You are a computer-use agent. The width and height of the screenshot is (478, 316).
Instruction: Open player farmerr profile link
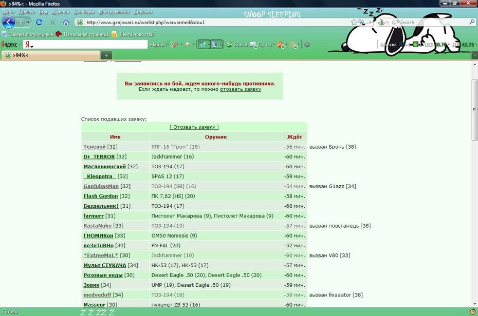pos(94,216)
